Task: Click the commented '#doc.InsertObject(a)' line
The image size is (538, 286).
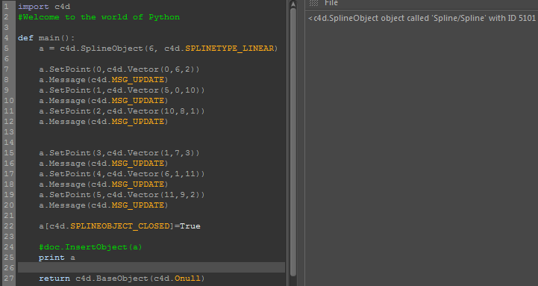Action: tap(90, 247)
